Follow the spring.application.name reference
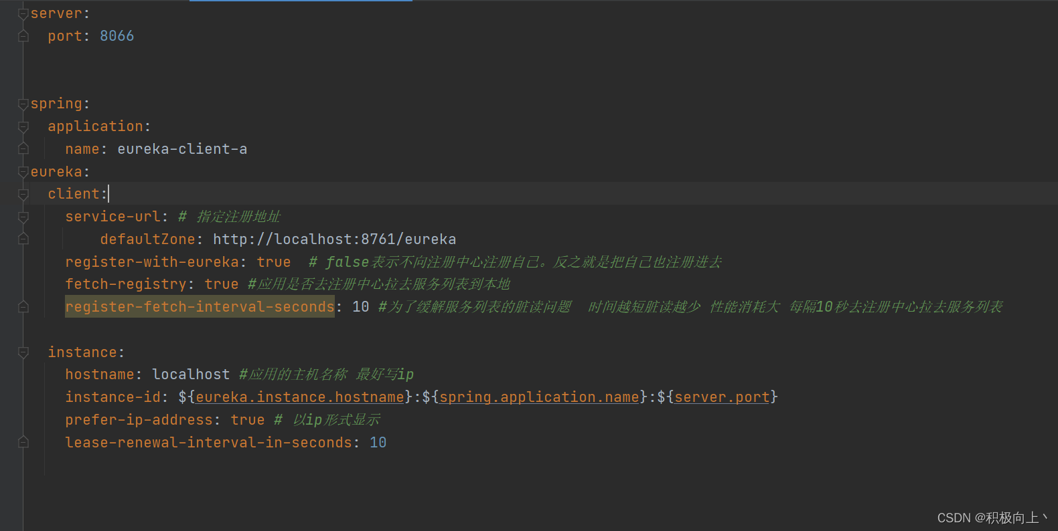1058x531 pixels. tap(539, 397)
